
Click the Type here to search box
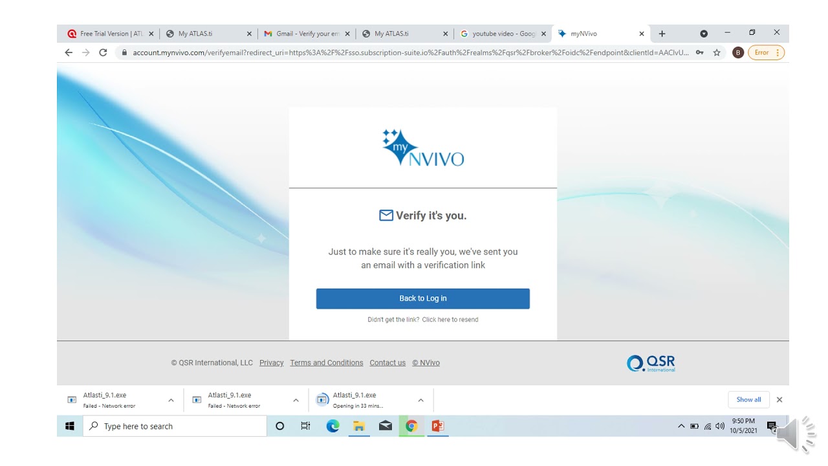175,426
